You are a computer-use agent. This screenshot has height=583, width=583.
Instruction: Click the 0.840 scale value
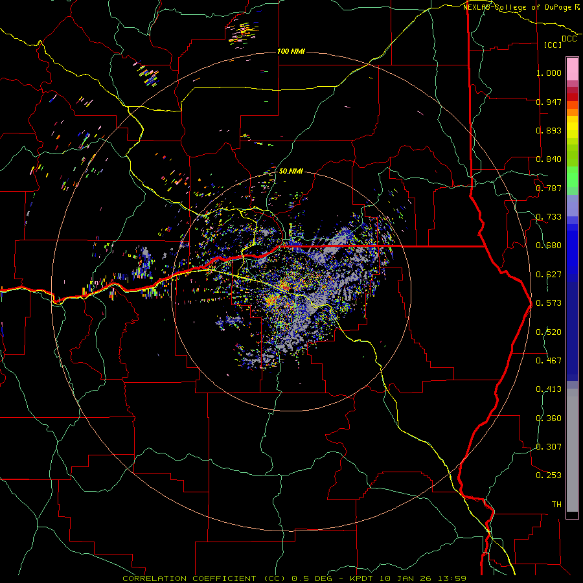549,159
